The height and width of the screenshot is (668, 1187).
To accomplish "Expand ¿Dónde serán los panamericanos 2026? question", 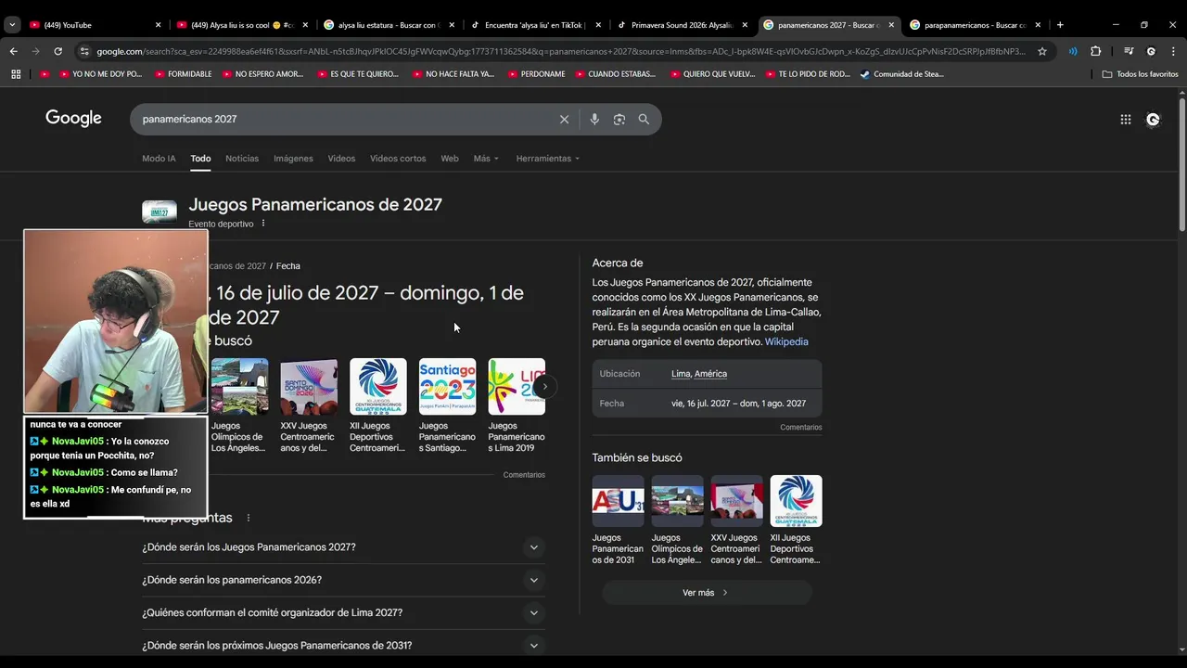I will coord(343,580).
